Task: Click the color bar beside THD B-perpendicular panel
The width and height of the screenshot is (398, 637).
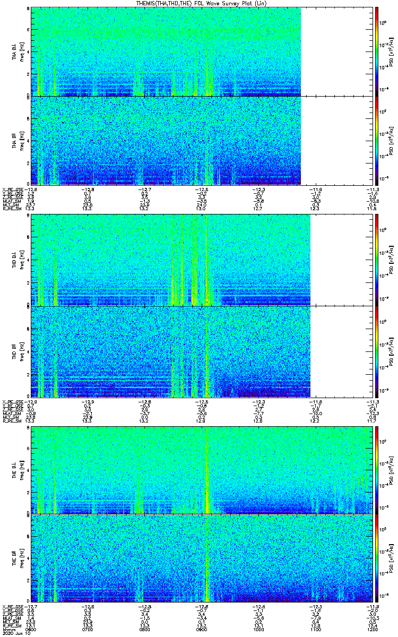Action: 376,260
